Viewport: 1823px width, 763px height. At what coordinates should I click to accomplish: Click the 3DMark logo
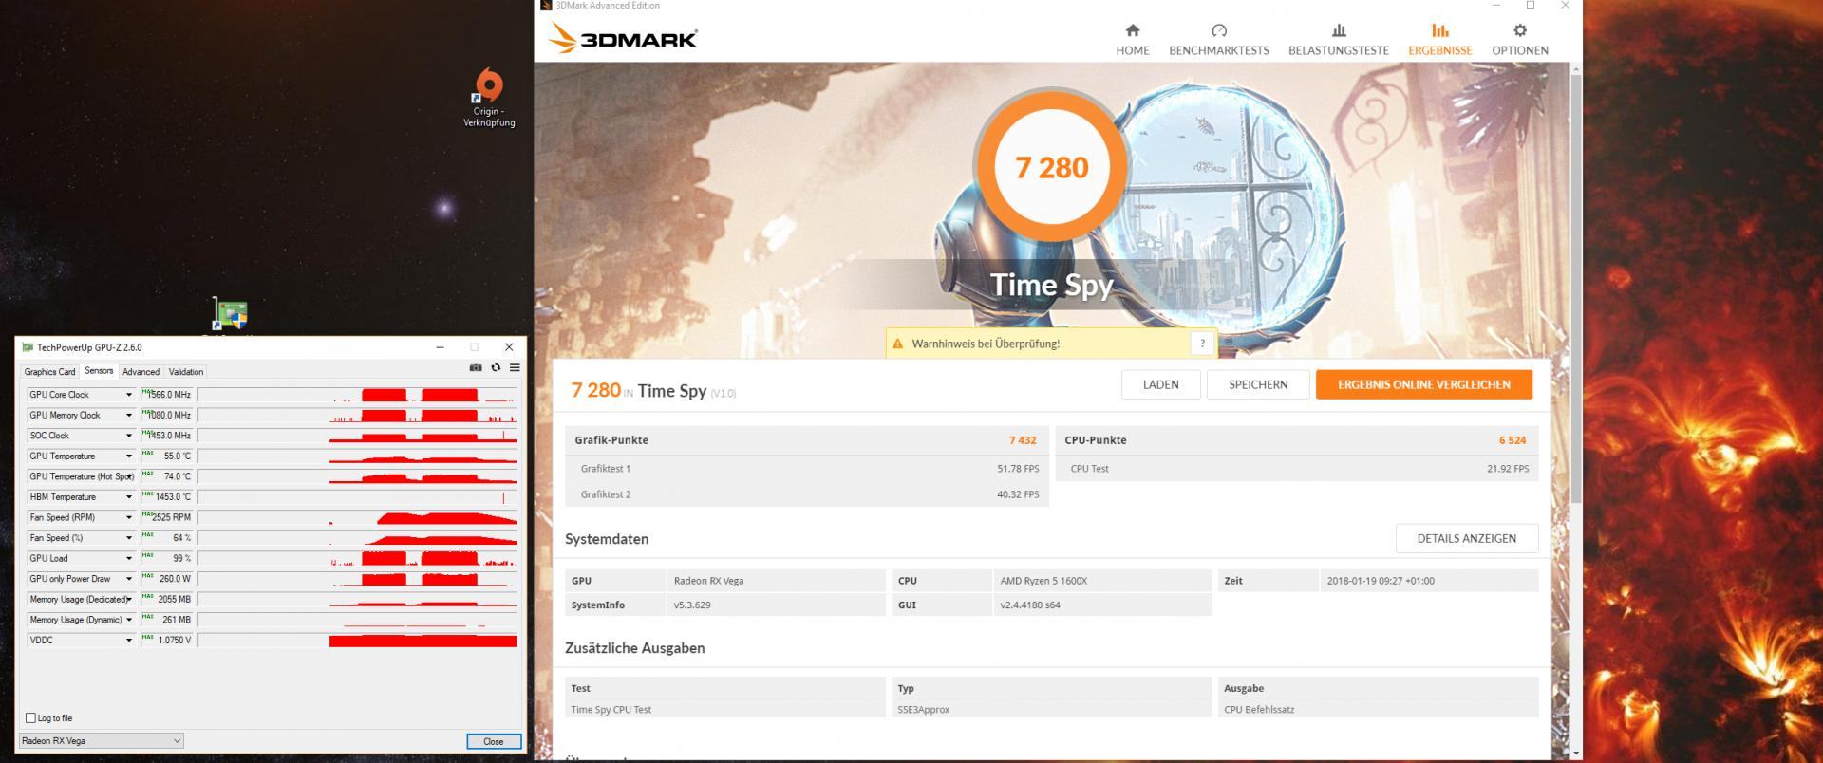623,39
